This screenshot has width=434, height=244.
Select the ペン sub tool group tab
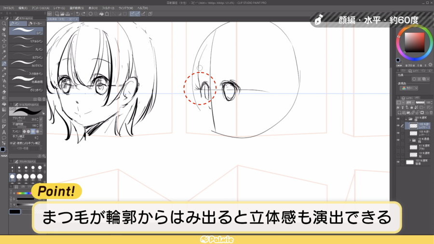tap(18, 24)
